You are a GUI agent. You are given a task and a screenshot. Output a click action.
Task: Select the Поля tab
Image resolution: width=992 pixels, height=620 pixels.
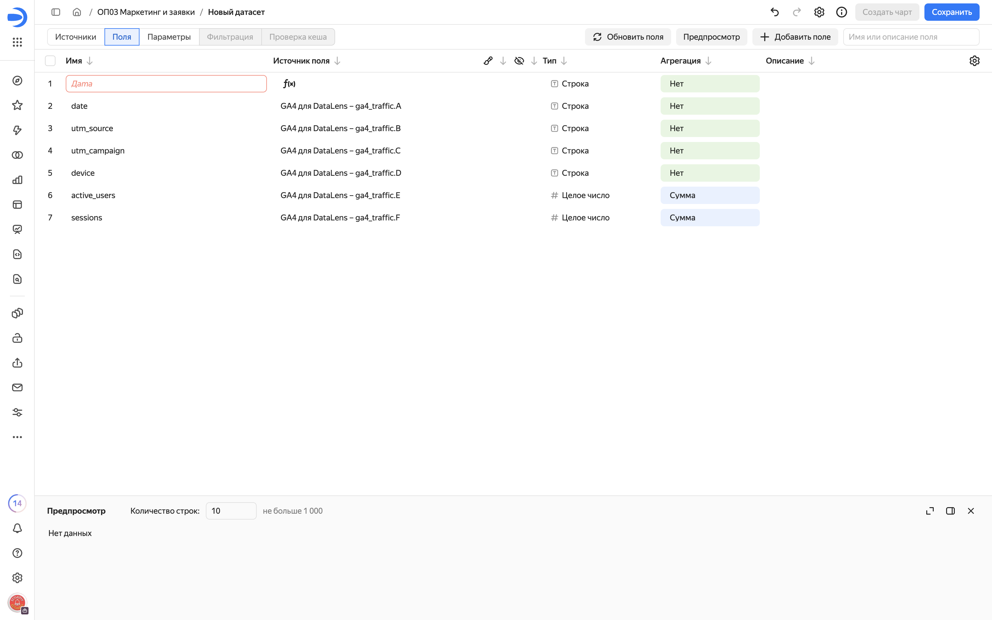(x=122, y=37)
